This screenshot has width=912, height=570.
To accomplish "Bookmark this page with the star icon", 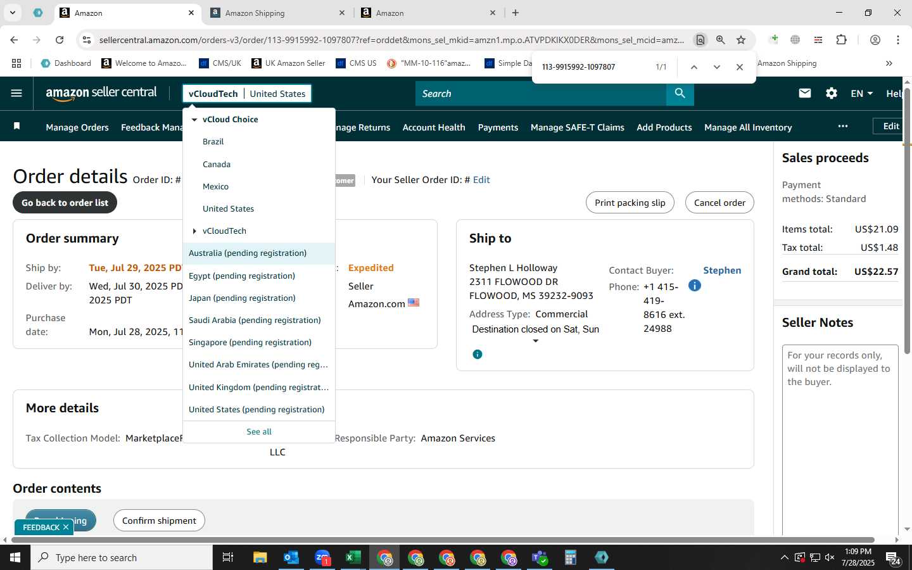I will click(x=741, y=40).
